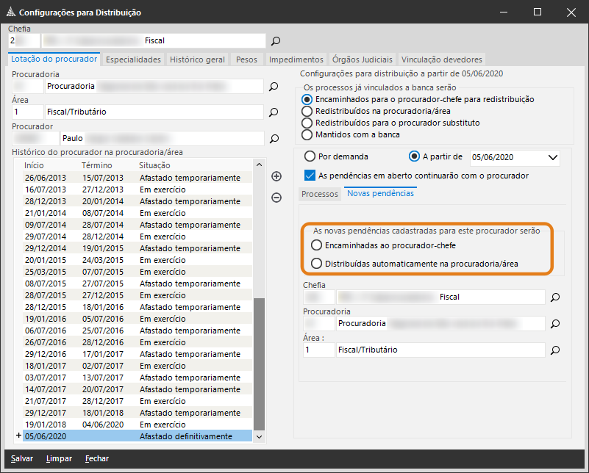Screen dimensions: 589x473
Task: Click the Salvar button
Action: 22,458
